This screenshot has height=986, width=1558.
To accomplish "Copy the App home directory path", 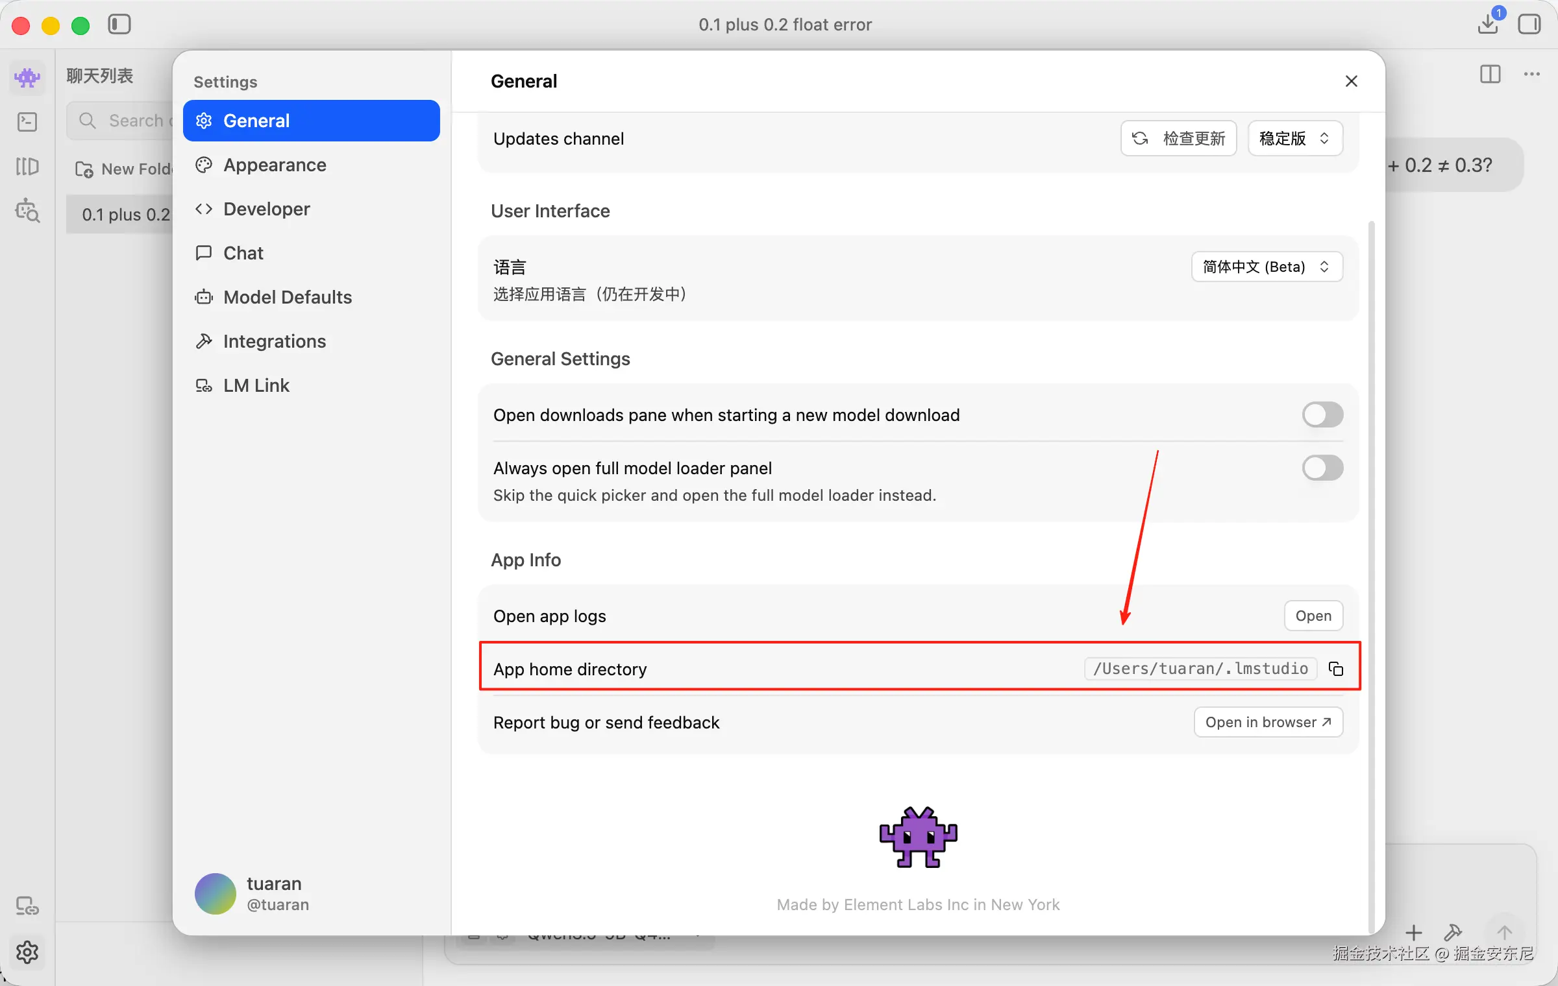I will pos(1336,669).
